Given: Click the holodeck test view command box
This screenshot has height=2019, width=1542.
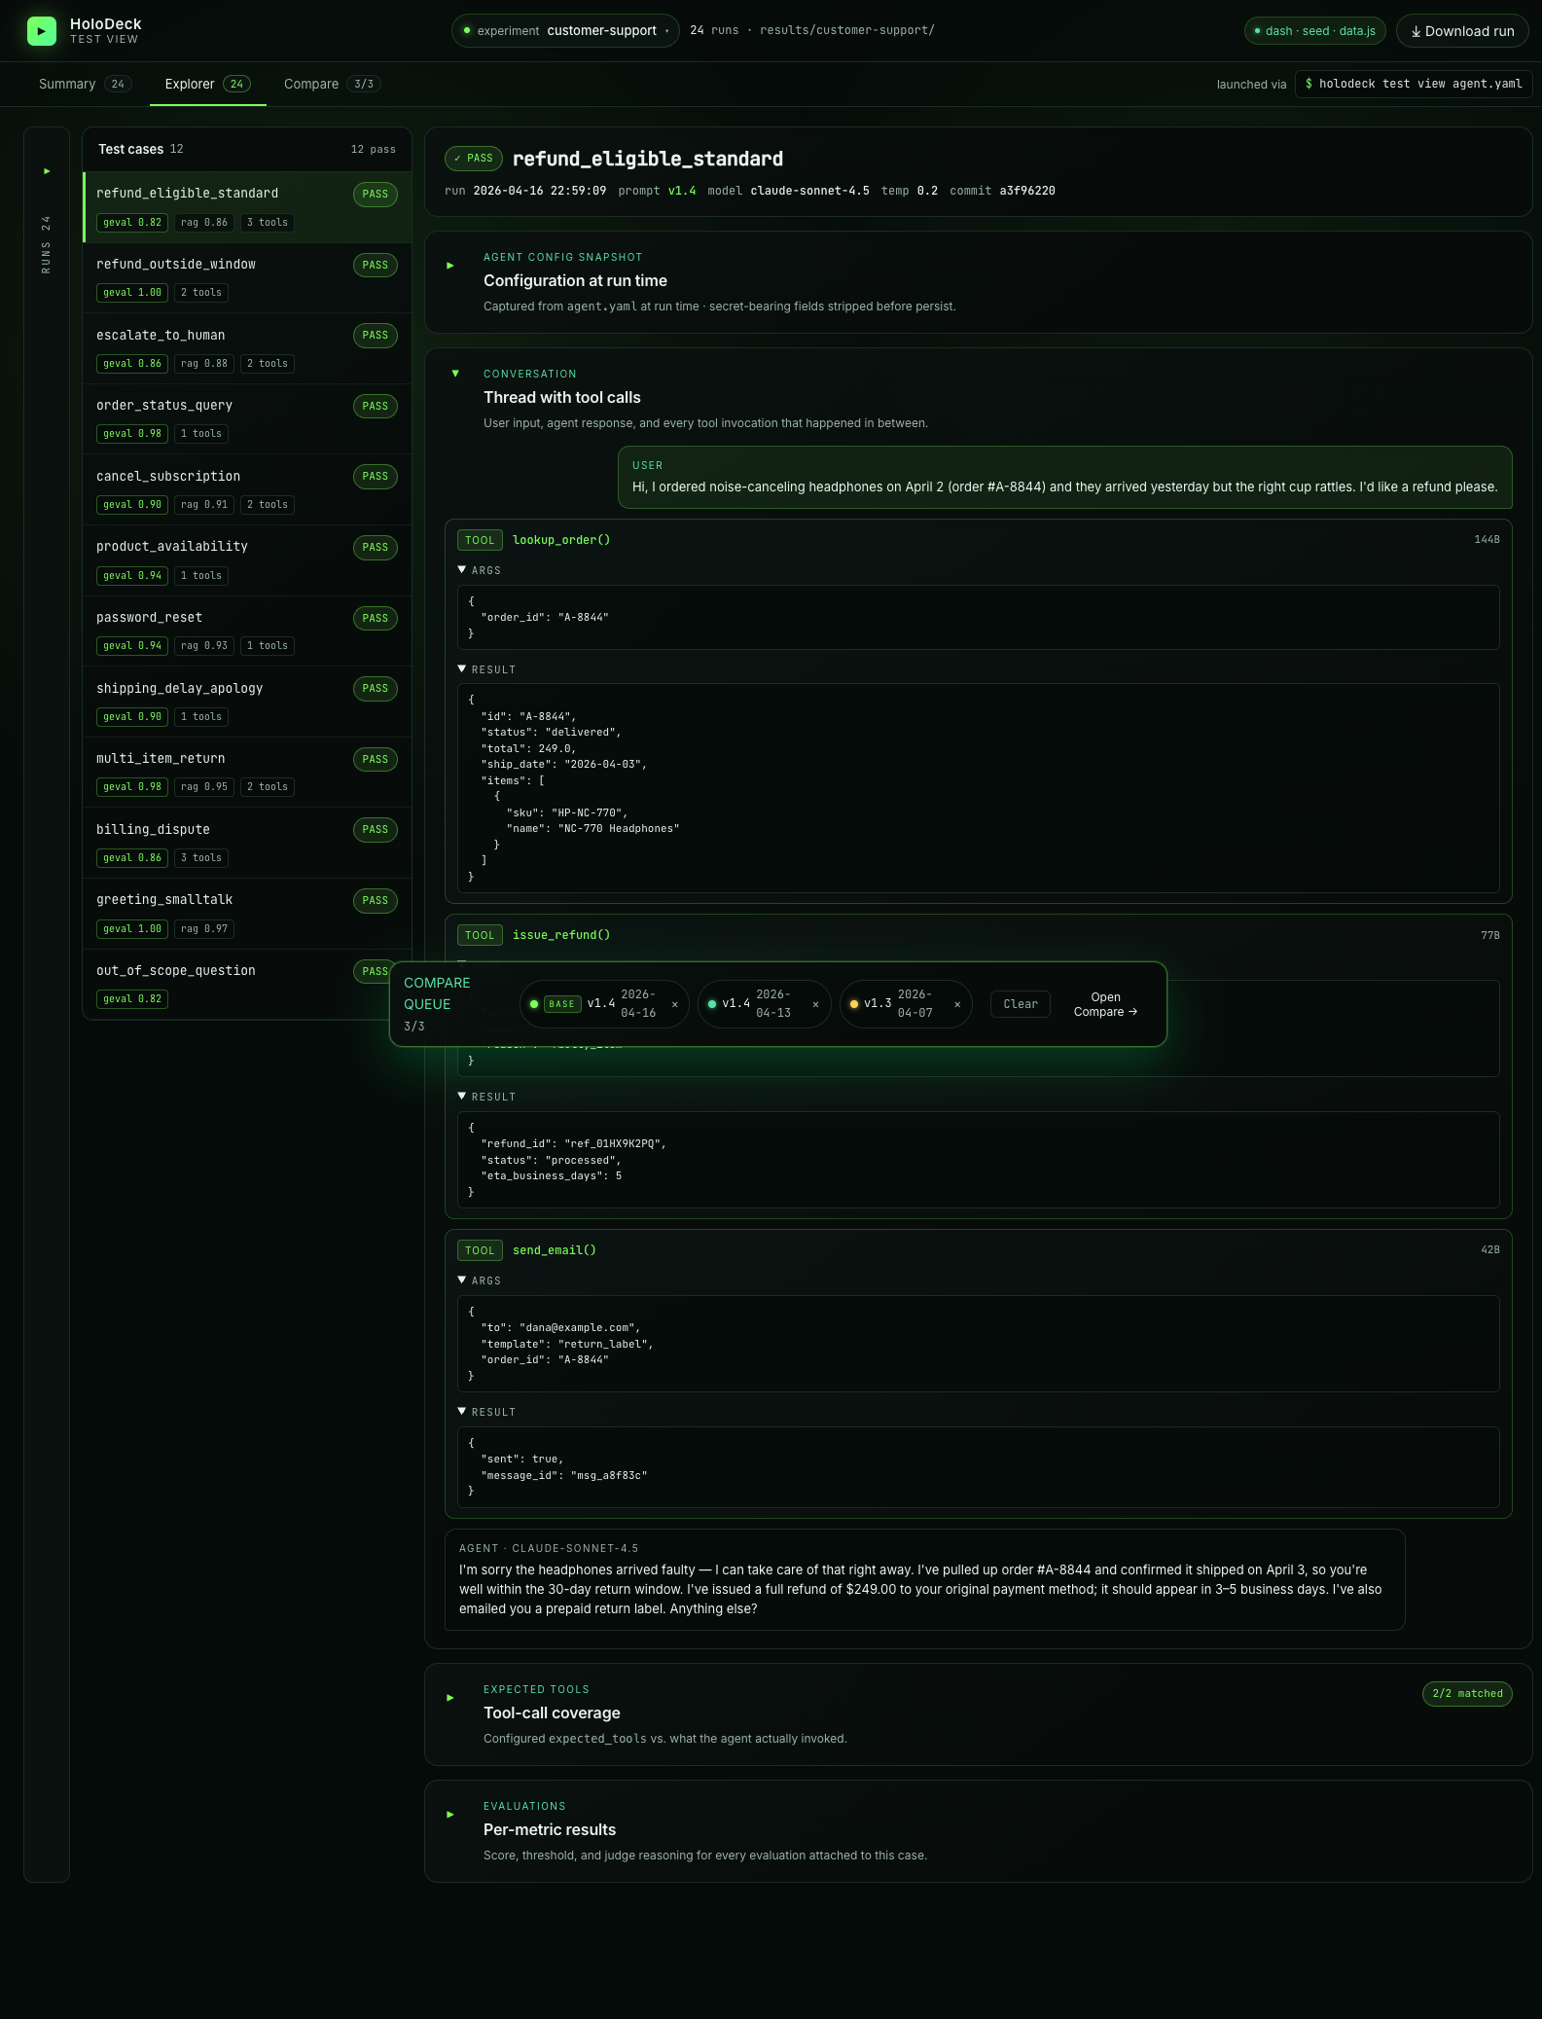Looking at the screenshot, I should pyautogui.click(x=1414, y=84).
